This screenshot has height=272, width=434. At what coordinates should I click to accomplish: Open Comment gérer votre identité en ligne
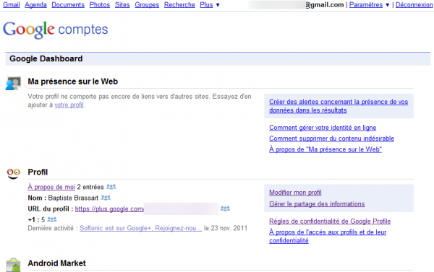(323, 128)
